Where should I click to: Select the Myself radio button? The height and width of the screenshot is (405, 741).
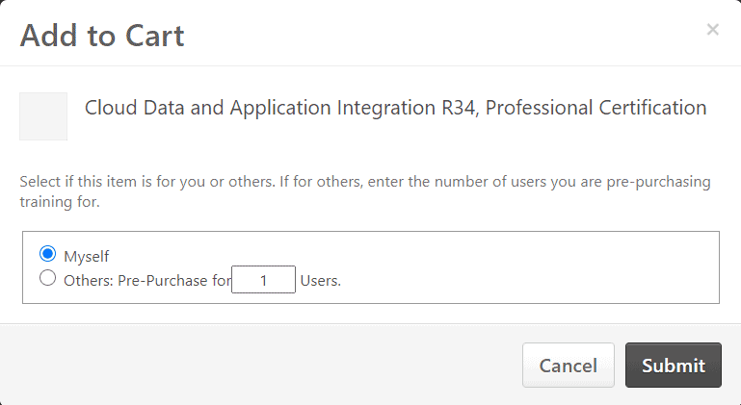click(48, 254)
